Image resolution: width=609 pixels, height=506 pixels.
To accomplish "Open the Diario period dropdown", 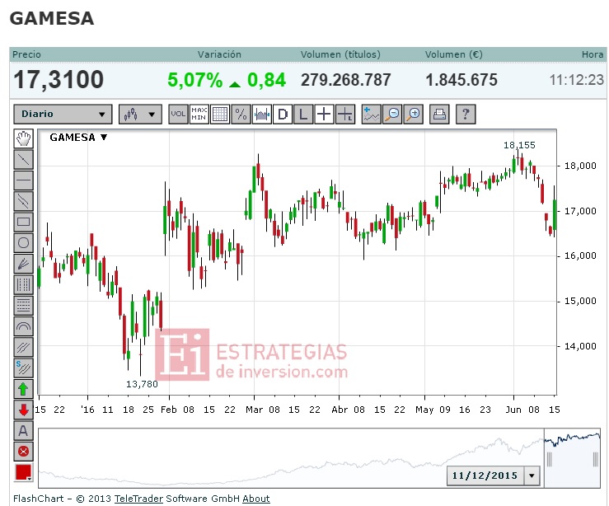I will [63, 115].
